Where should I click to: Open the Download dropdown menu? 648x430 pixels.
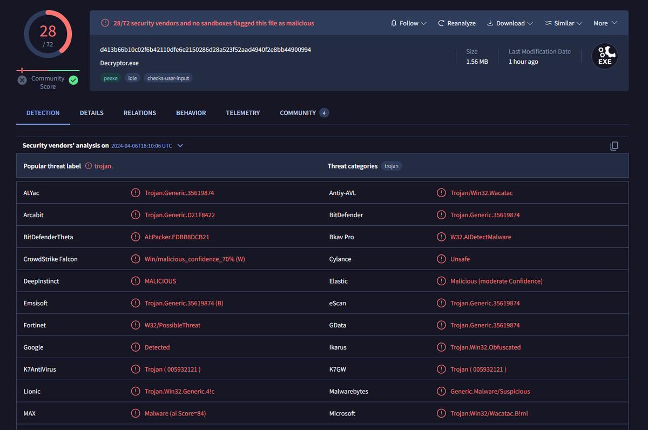pyautogui.click(x=510, y=23)
